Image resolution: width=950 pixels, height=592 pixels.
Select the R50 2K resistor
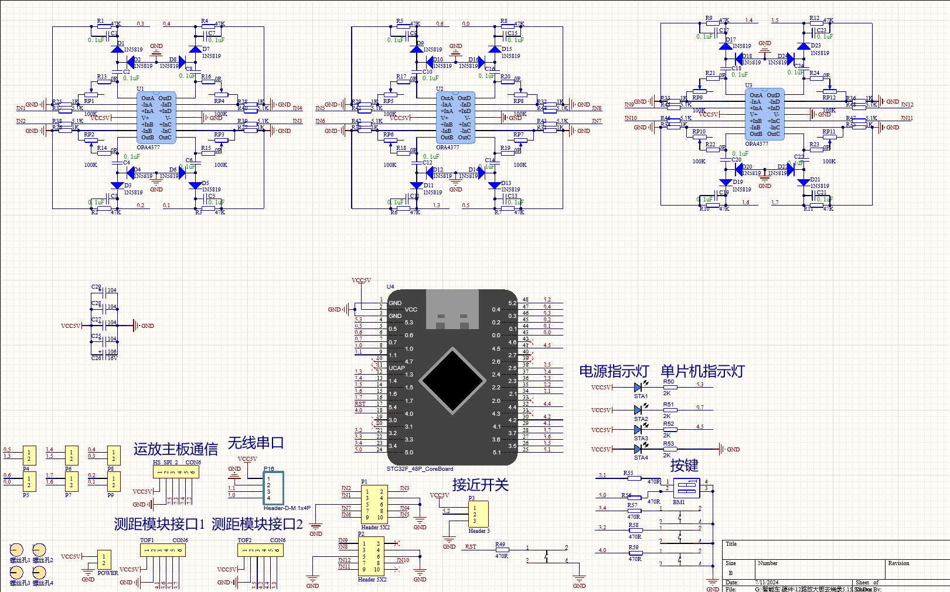670,387
